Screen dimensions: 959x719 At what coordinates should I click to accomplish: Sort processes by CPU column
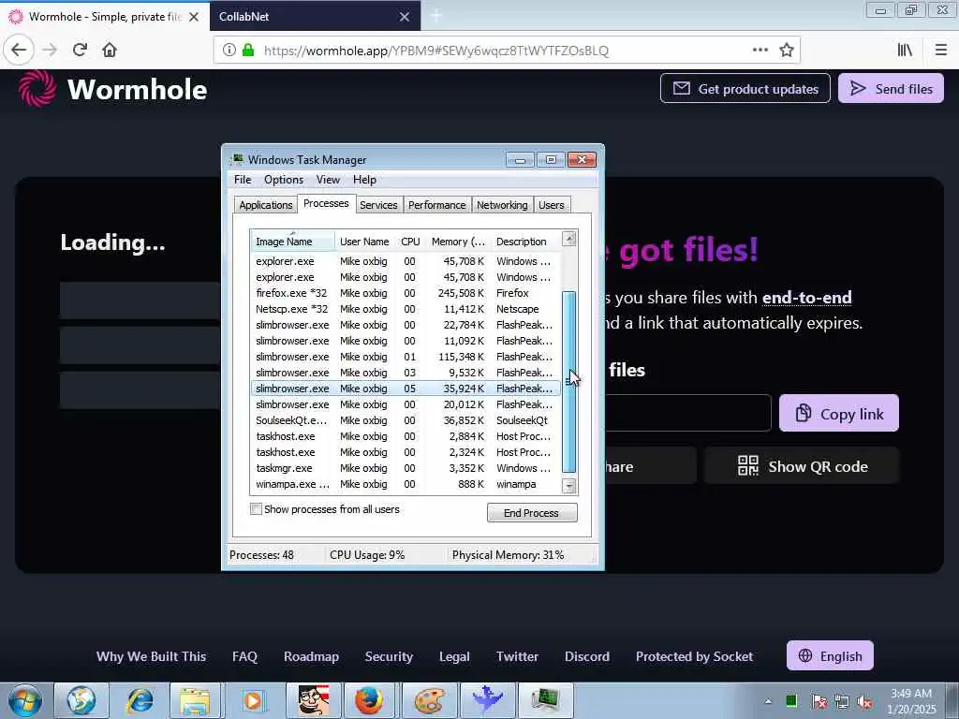pyautogui.click(x=410, y=242)
